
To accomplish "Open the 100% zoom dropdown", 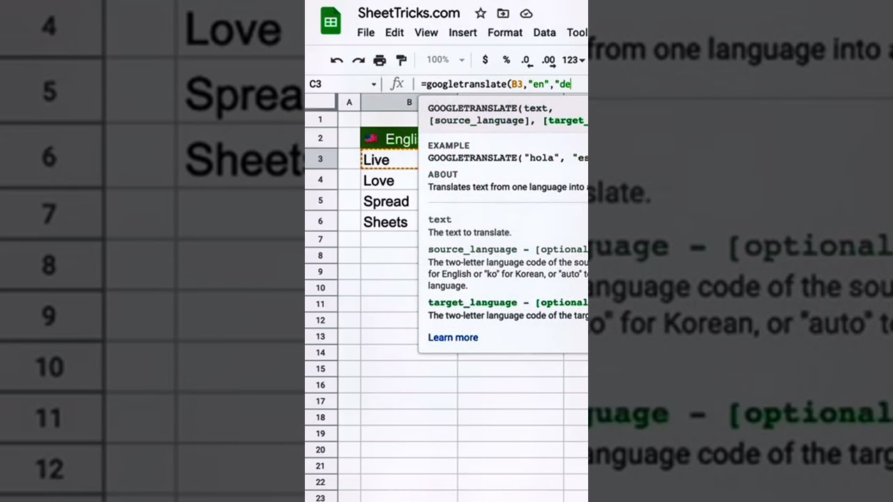I will point(445,60).
